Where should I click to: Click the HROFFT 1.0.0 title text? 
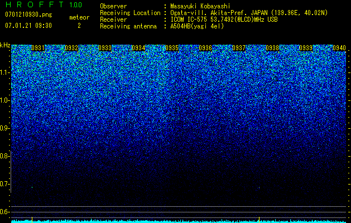point(44,4)
